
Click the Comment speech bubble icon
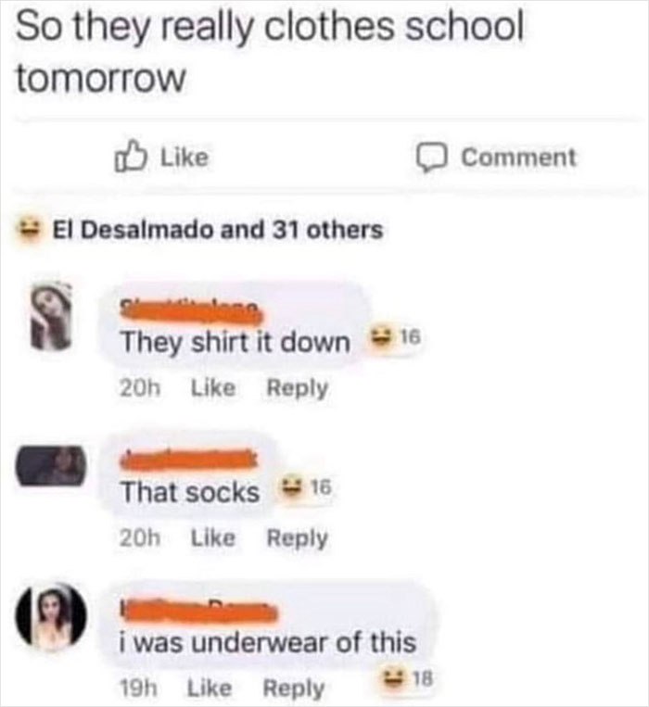[x=431, y=158]
